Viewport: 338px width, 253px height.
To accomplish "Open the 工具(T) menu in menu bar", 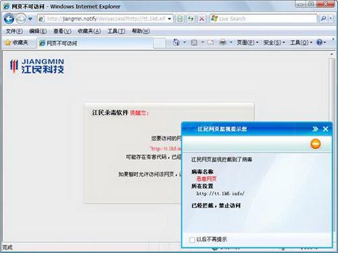I will tap(116, 31).
